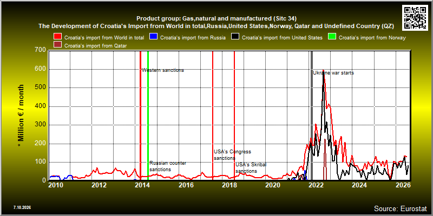Select the blue Russia legend swatch
Screen dimensions: 433x216
click(153, 37)
